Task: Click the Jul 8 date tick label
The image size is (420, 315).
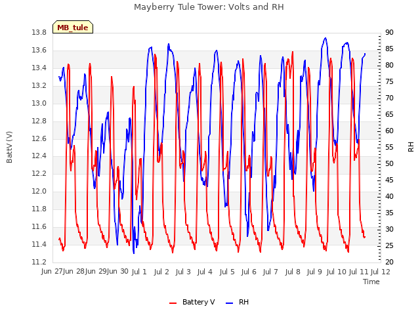Action: point(293,272)
